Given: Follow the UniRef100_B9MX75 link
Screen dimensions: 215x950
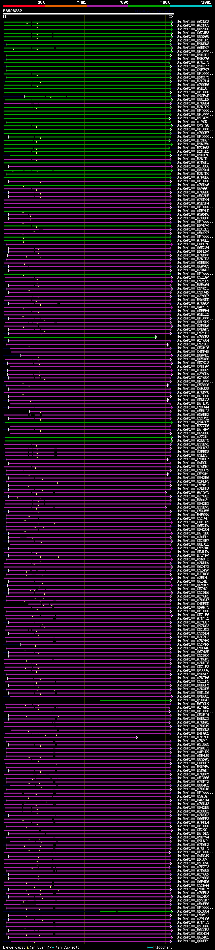Looking at the screenshot, I should click(x=193, y=78).
